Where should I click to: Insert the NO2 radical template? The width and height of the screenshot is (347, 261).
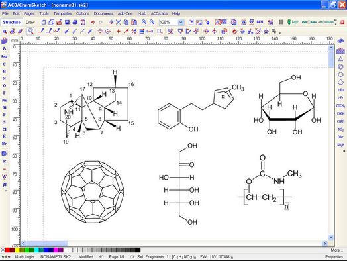coord(340,129)
